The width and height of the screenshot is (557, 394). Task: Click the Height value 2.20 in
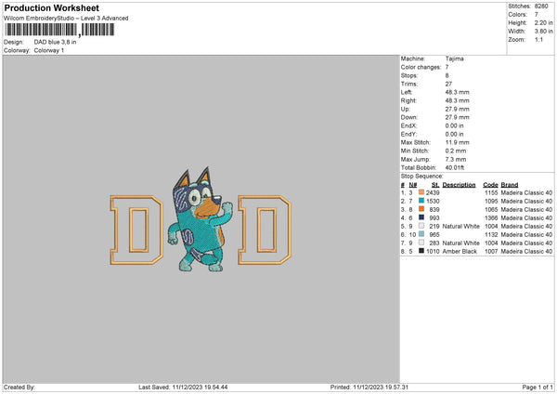pyautogui.click(x=543, y=22)
